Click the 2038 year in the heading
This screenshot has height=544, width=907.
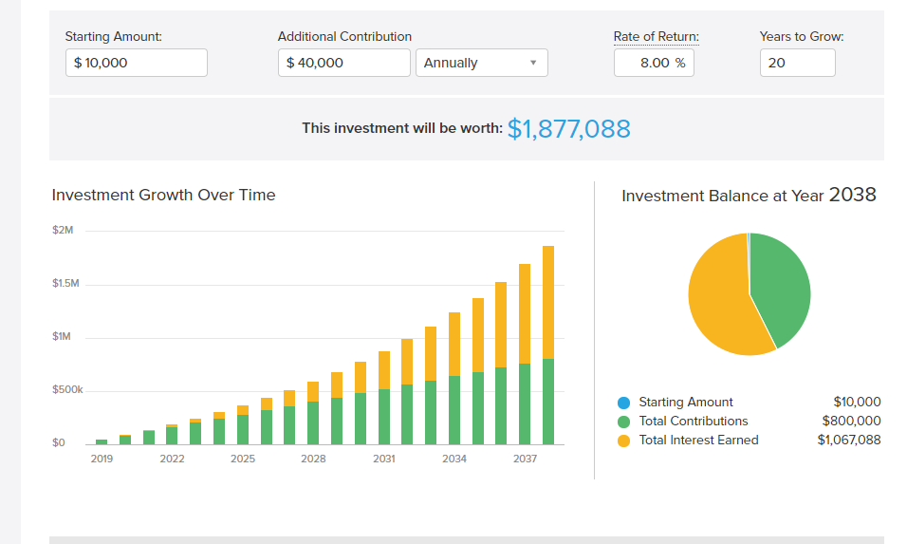tap(853, 195)
